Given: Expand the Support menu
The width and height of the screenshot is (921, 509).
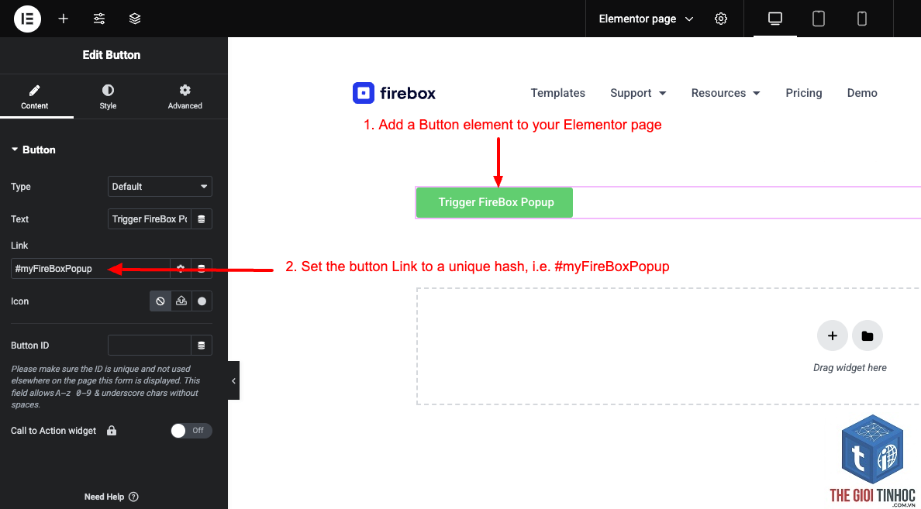Looking at the screenshot, I should coord(639,93).
